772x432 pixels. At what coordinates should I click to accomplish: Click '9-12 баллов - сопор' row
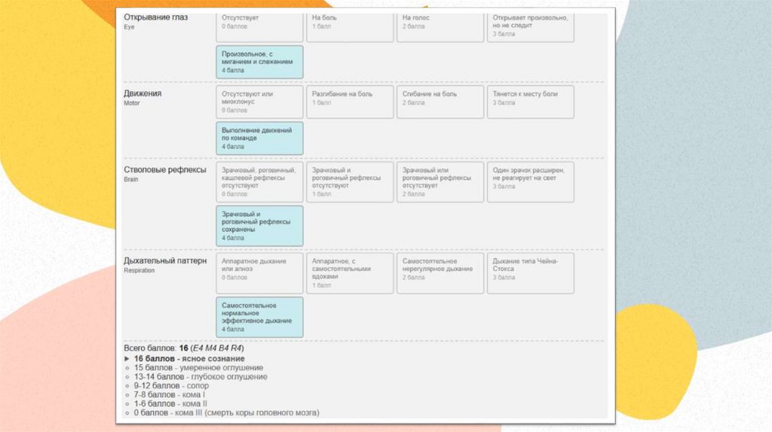click(171, 386)
